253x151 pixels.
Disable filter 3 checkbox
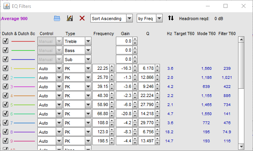(5, 86)
